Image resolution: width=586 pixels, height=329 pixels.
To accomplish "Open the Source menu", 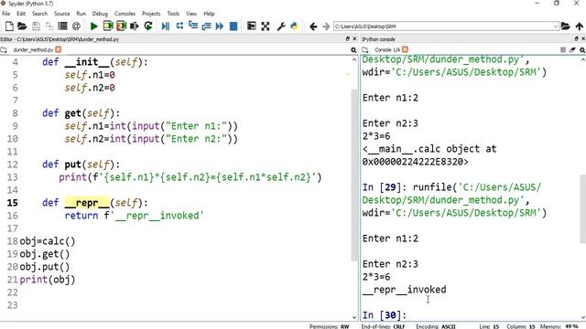I will coord(61,14).
